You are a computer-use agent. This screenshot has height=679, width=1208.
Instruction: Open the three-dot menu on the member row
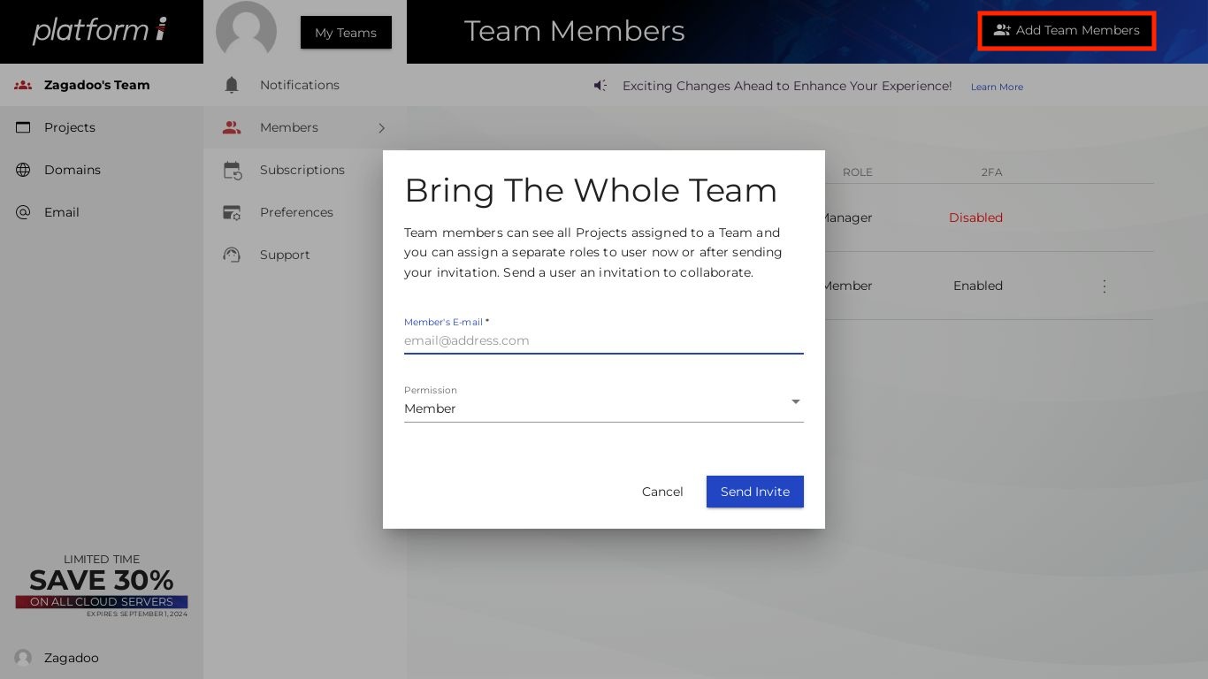tap(1105, 286)
